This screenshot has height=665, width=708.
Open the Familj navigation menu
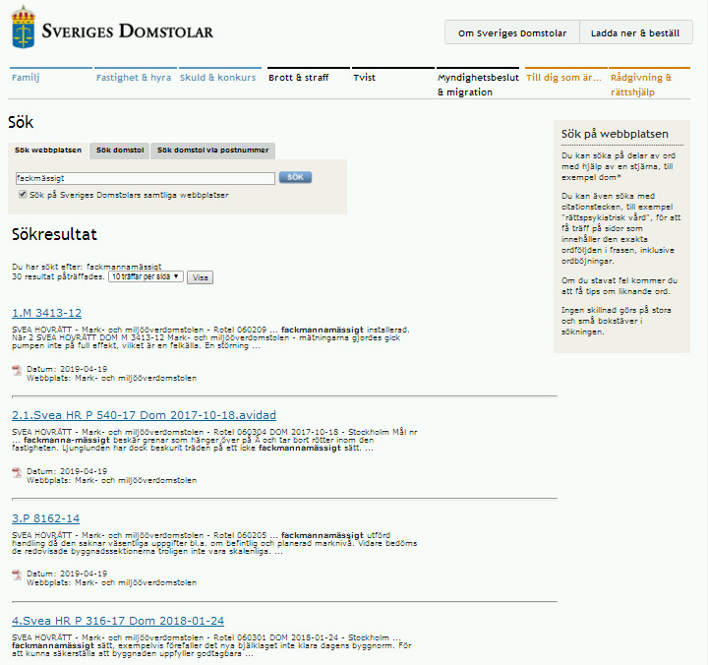coord(27,78)
